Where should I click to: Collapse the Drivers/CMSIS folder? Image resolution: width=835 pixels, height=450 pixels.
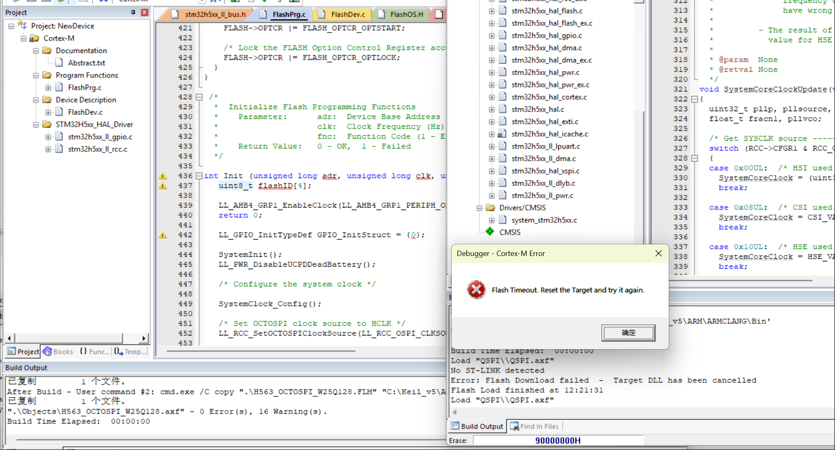tap(479, 208)
